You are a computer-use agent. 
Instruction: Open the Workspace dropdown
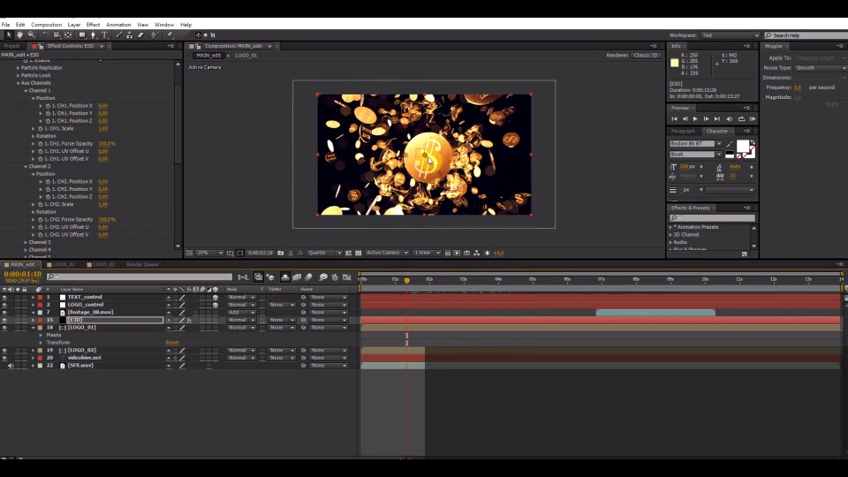click(731, 35)
